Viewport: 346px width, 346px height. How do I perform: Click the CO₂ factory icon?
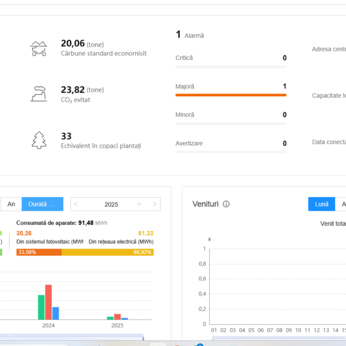39,93
